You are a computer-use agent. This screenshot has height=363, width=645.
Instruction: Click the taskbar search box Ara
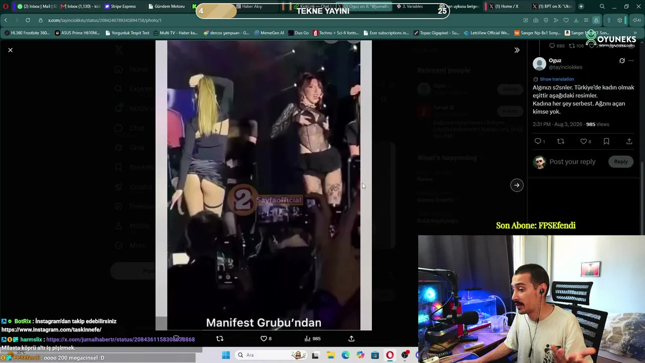tap(272, 355)
